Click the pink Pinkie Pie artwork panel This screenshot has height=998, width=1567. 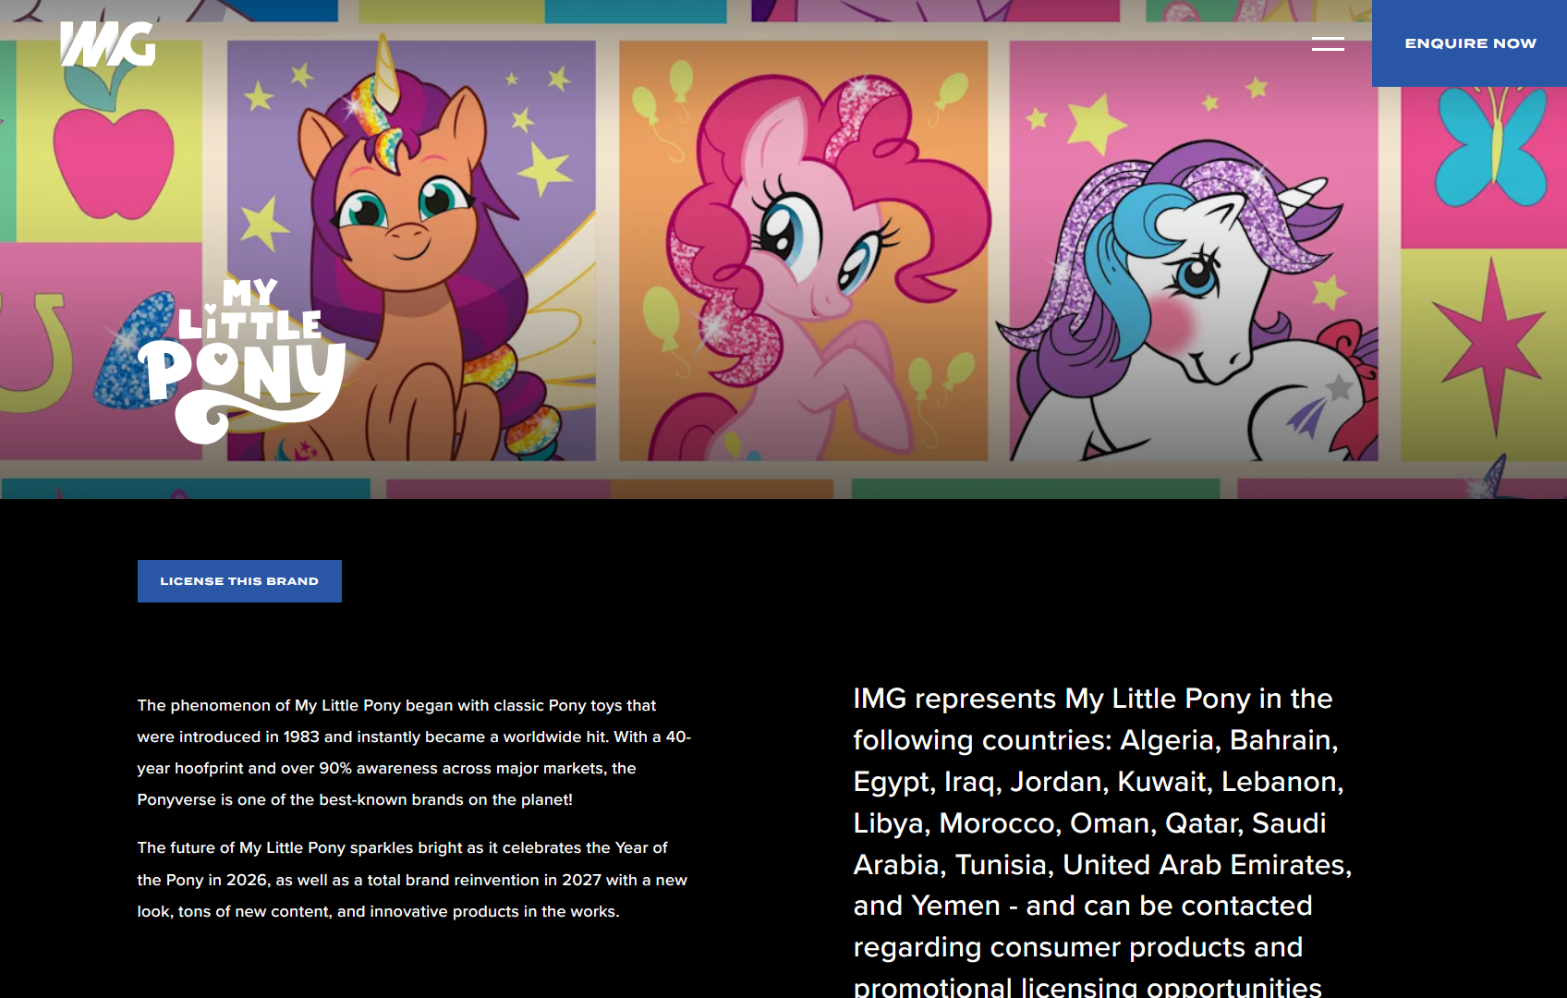click(x=803, y=249)
